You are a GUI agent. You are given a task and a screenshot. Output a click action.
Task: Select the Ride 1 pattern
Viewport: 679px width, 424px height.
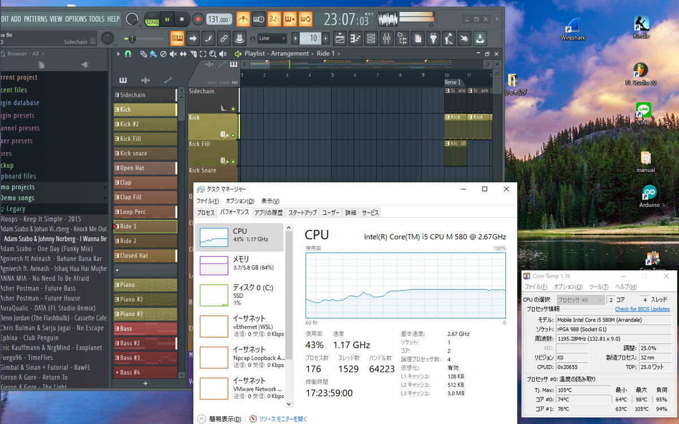(x=145, y=226)
